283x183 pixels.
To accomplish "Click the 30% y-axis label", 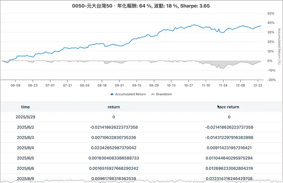I will pyautogui.click(x=271, y=32).
